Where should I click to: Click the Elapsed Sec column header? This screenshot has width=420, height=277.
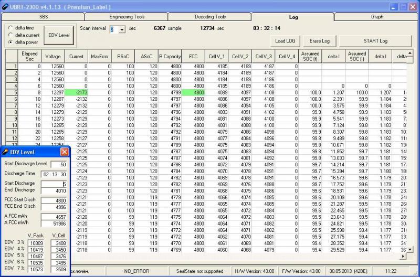[29, 57]
